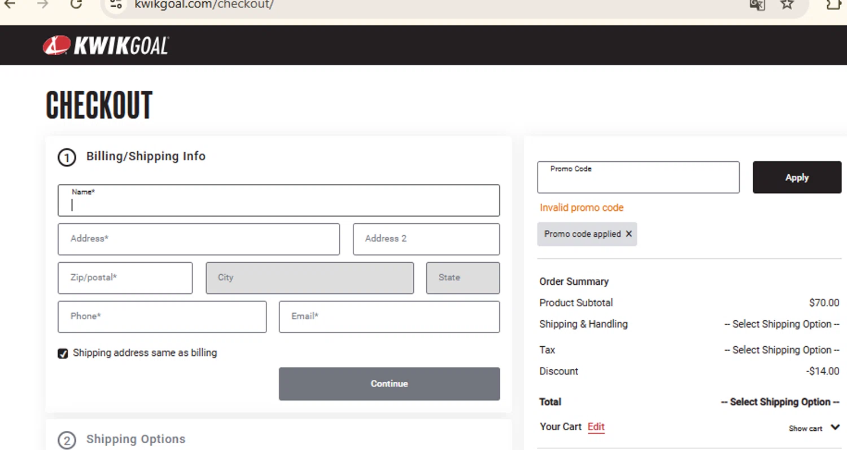Remove the applied promo code with X
Screen dimensions: 847x450
tap(628, 234)
